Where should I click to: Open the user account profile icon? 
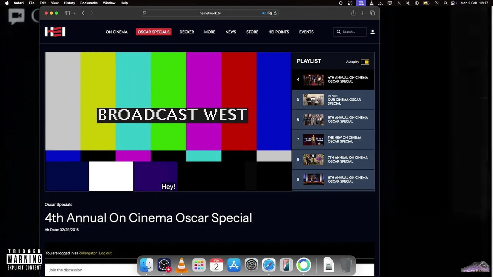(372, 32)
